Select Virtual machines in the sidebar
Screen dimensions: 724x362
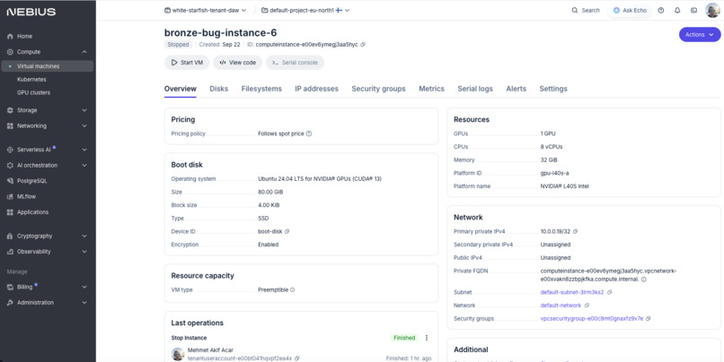click(x=48, y=66)
